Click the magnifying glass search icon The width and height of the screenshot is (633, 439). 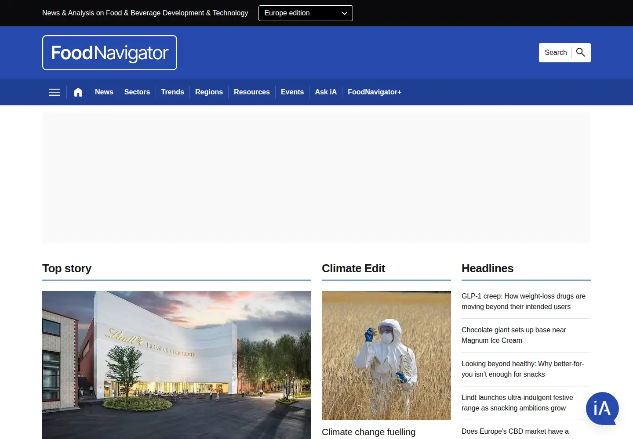[x=581, y=52]
